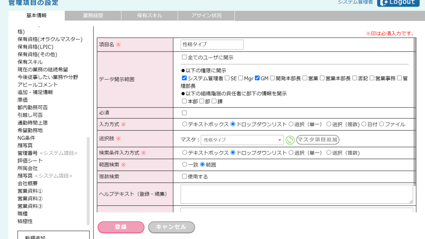425x239 pixels.
Task: Open the 保有スキル tab
Action: (x=149, y=16)
